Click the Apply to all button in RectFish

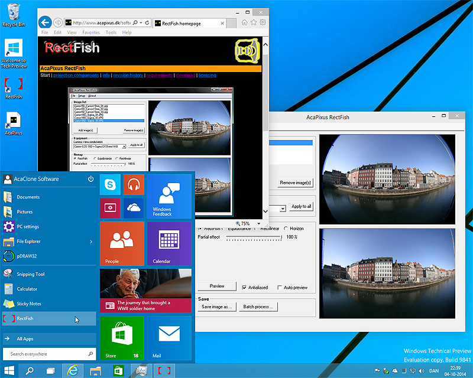301,207
